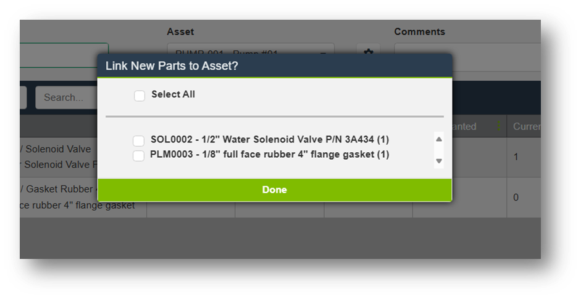The height and width of the screenshot is (299, 581).
Task: Open the column options three-dot icon
Action: pyautogui.click(x=499, y=126)
